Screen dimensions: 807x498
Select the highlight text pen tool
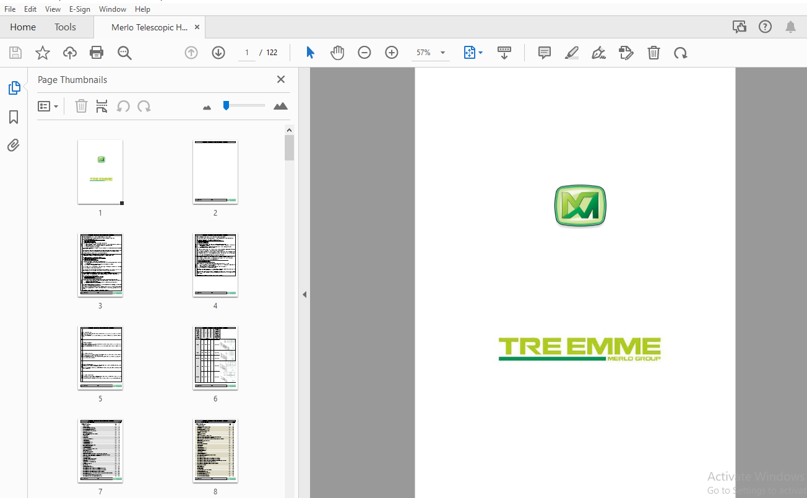coord(572,53)
